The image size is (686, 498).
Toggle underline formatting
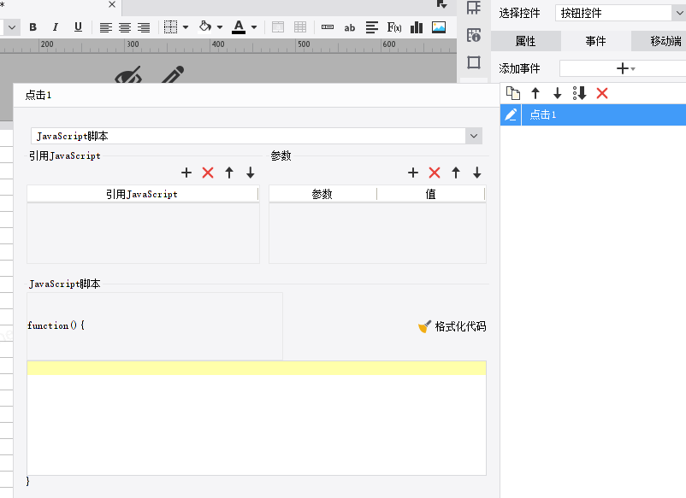point(78,27)
